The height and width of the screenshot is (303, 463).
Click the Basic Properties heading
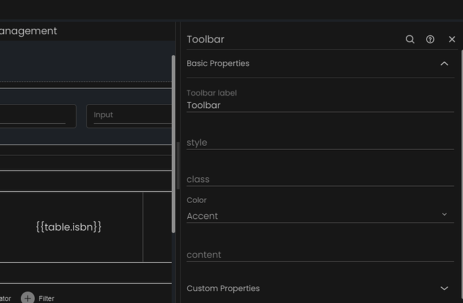tap(218, 64)
